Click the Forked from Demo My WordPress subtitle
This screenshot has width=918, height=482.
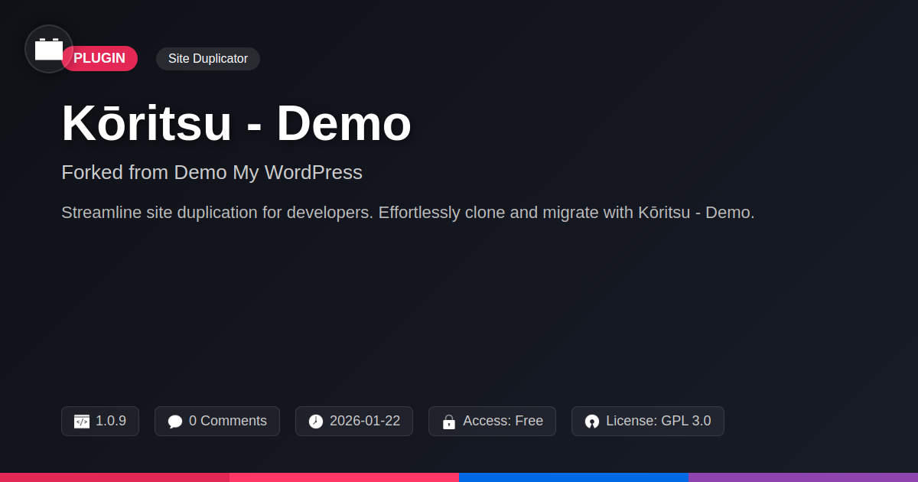[212, 172]
